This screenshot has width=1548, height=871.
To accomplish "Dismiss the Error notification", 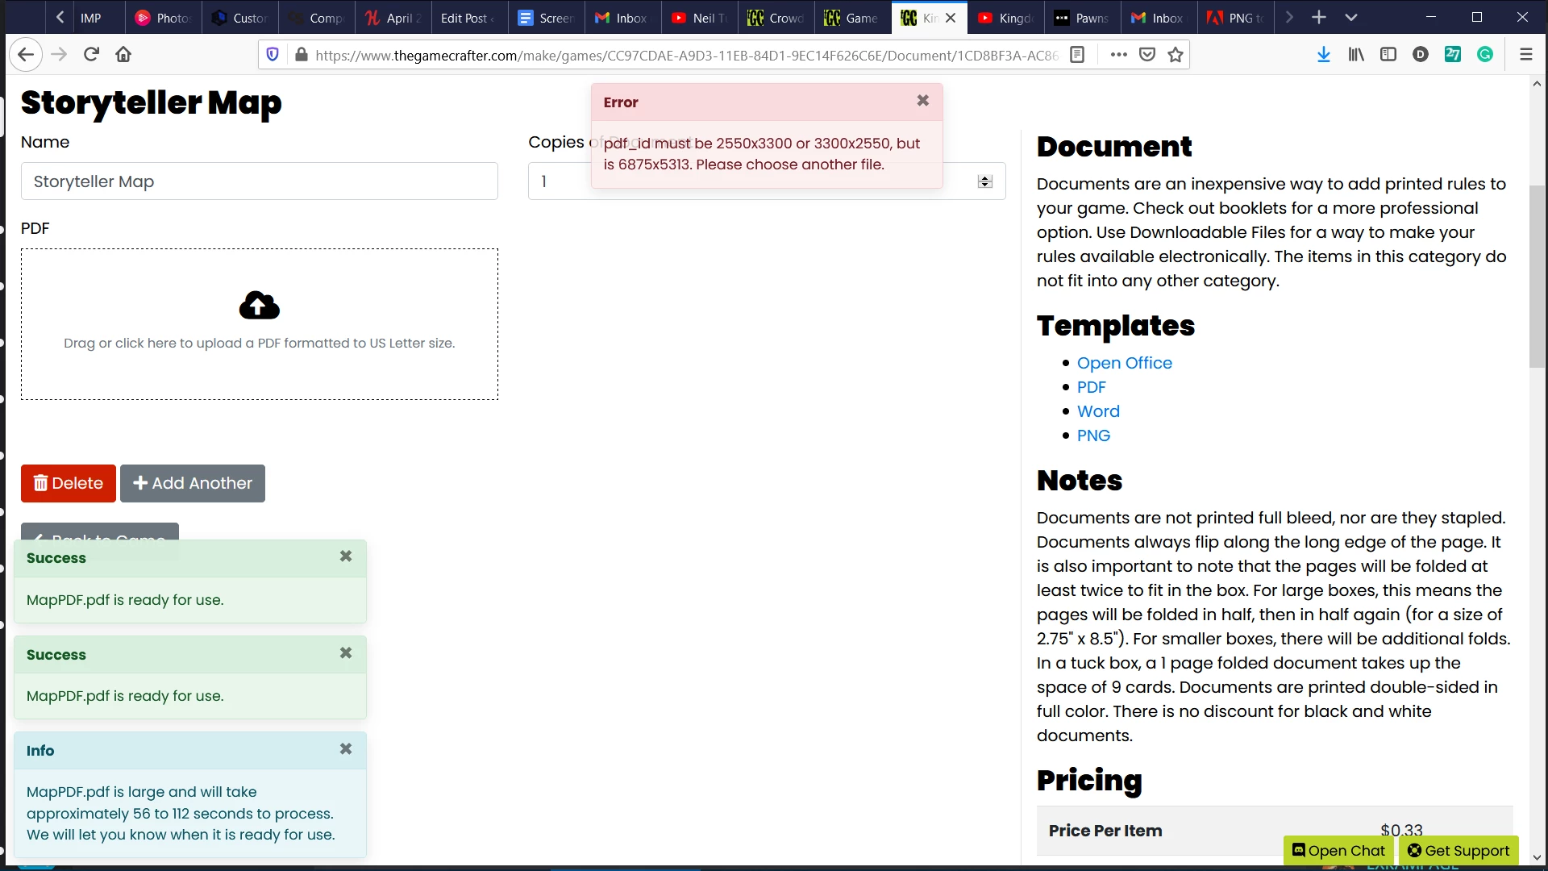I will pyautogui.click(x=923, y=101).
